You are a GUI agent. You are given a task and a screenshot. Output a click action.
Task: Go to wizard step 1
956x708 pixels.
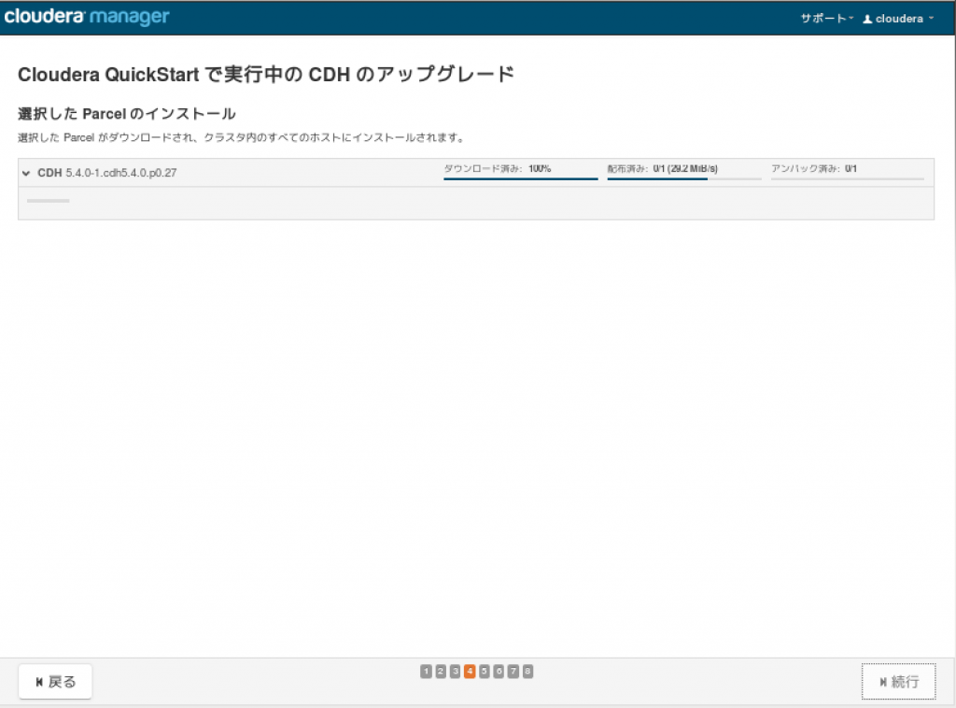426,672
